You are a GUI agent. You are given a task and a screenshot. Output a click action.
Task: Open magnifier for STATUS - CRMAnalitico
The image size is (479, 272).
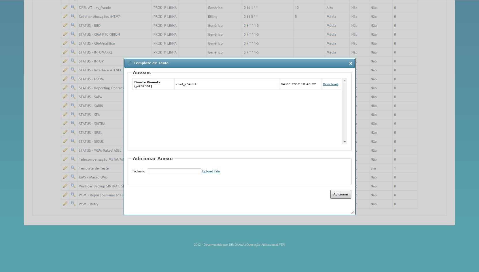[x=73, y=43]
